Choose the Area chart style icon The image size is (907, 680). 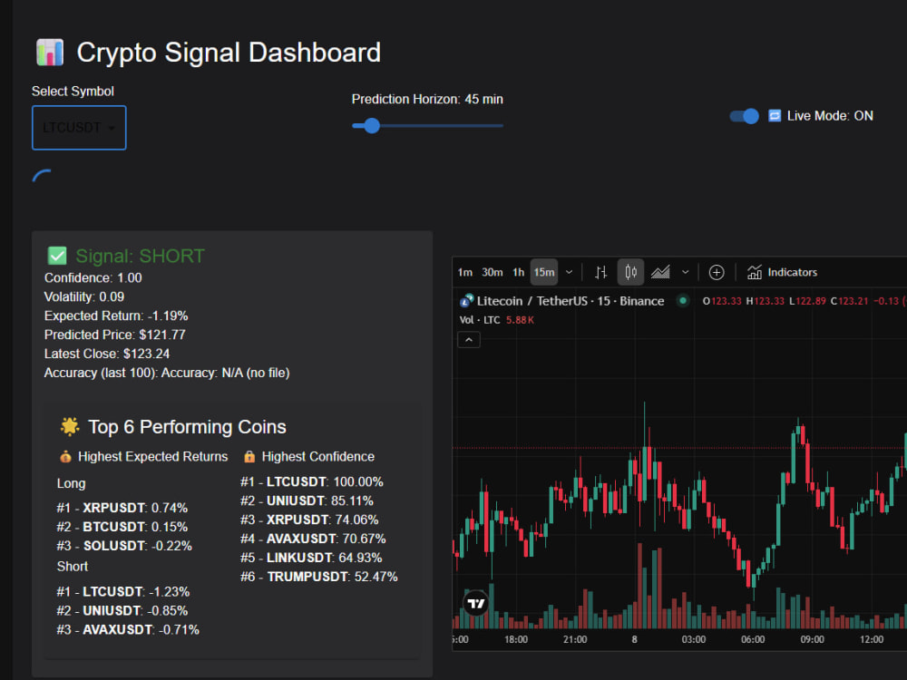[x=660, y=272]
